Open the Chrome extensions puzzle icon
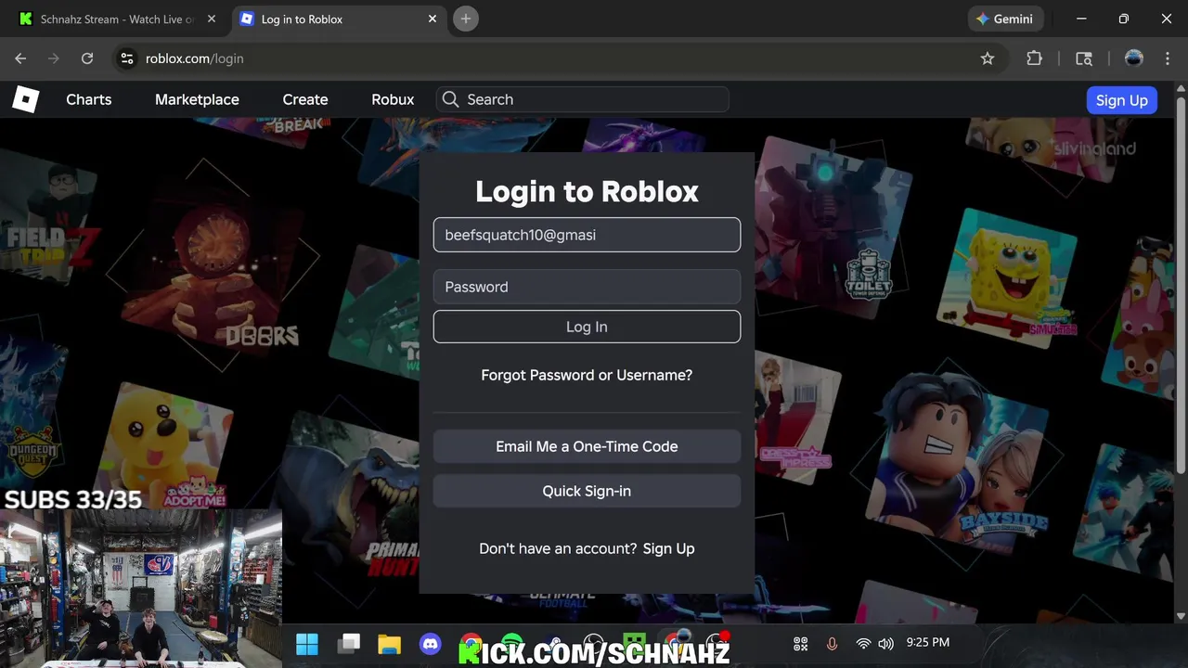The height and width of the screenshot is (668, 1188). (1034, 58)
